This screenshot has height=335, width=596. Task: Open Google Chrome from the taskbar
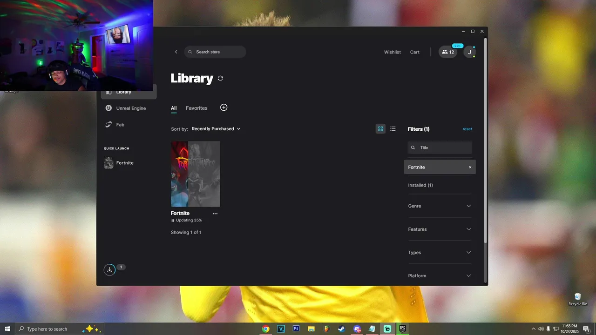265,329
